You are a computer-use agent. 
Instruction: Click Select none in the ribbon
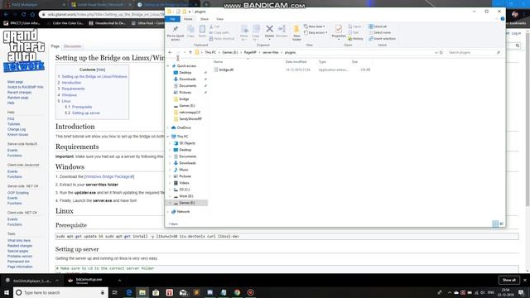click(x=380, y=32)
